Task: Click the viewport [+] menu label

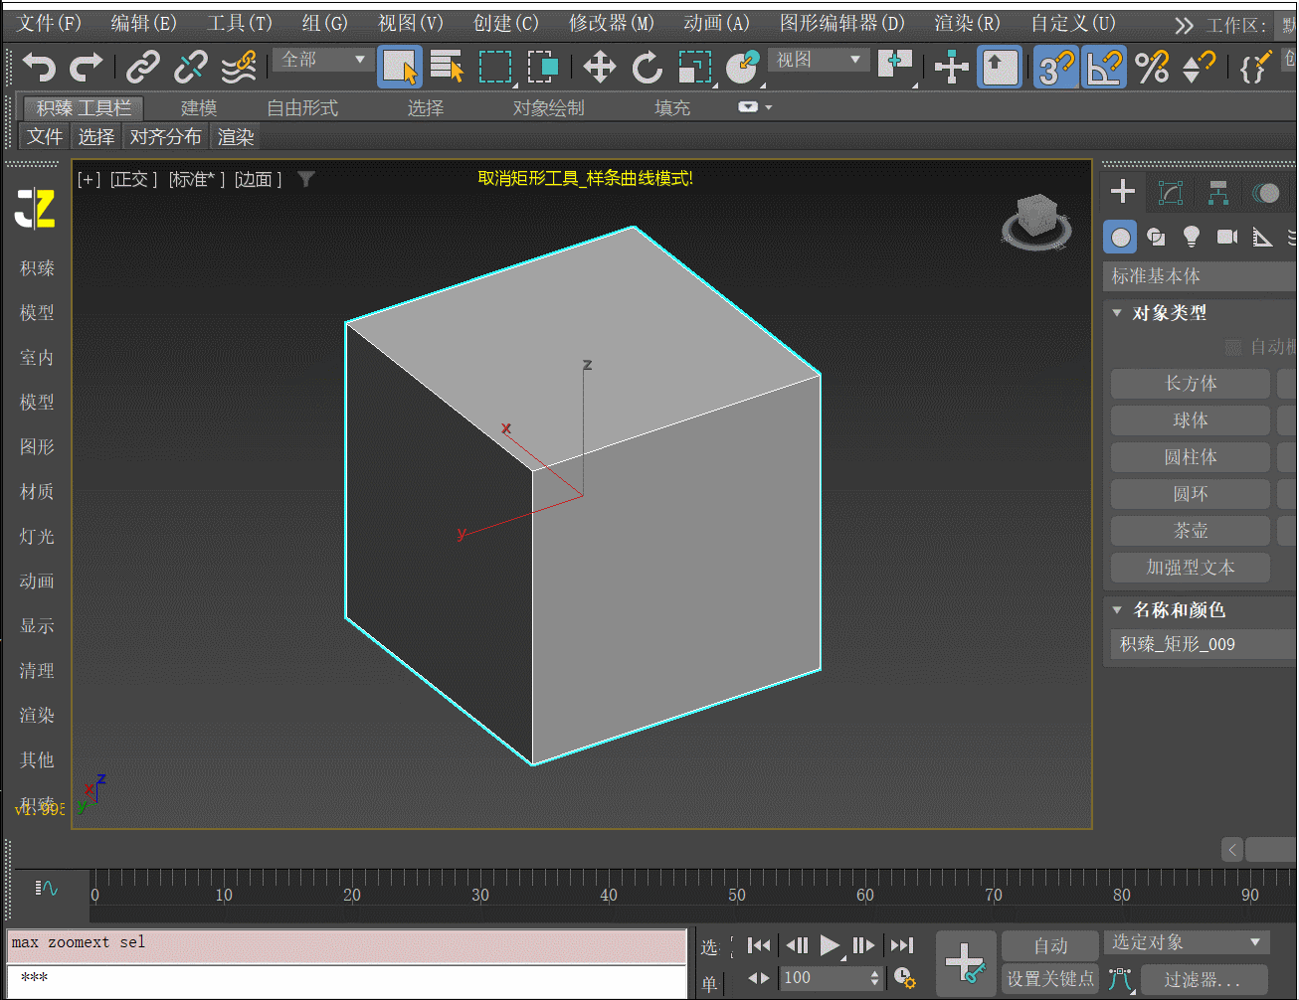Action: 90,179
